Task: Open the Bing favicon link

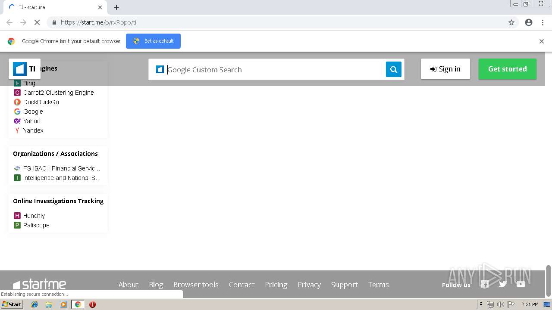Action: [17, 83]
